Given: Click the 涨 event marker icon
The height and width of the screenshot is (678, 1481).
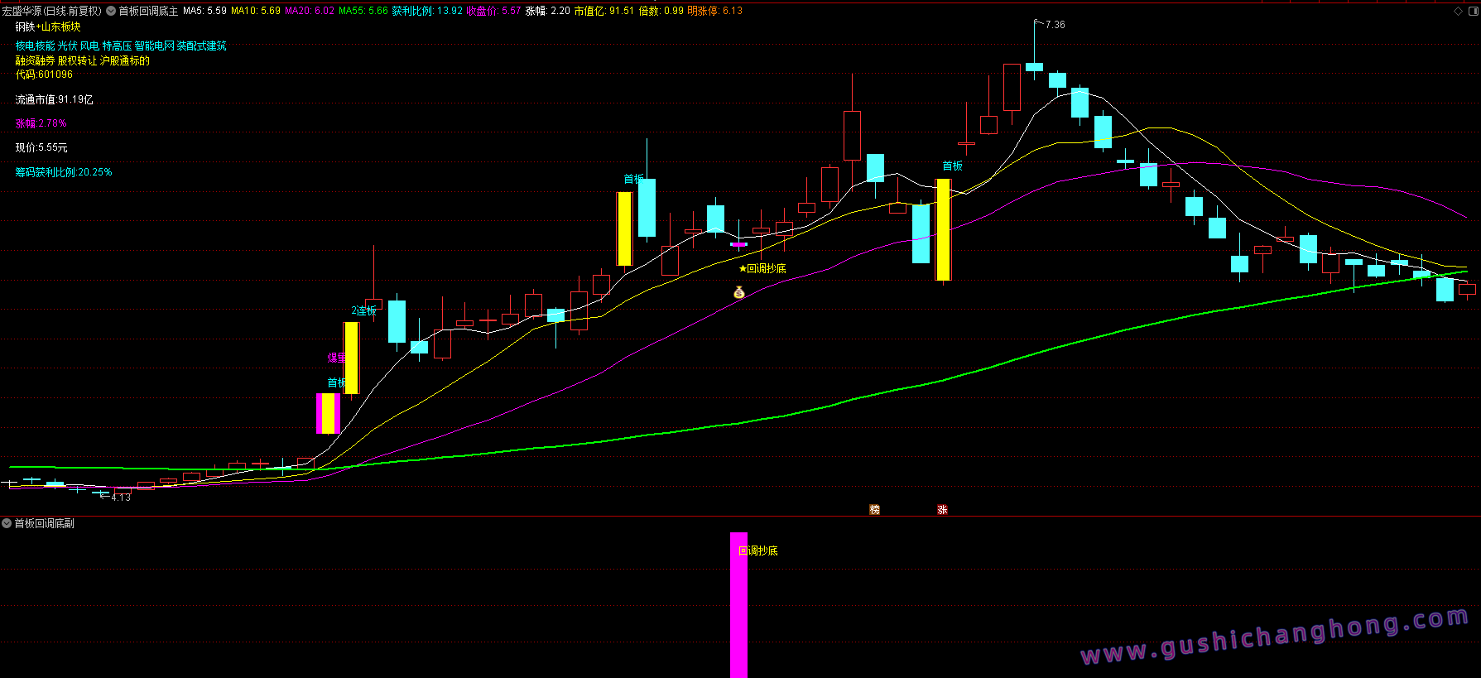Looking at the screenshot, I should coord(942,509).
